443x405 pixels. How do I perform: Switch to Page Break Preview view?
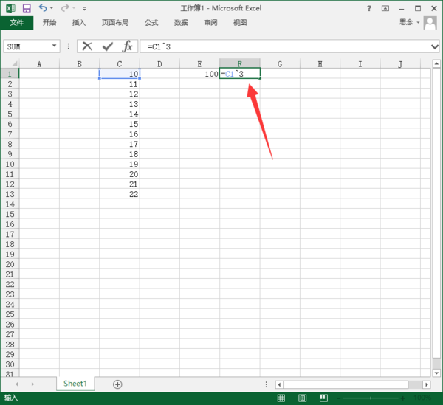tap(321, 398)
